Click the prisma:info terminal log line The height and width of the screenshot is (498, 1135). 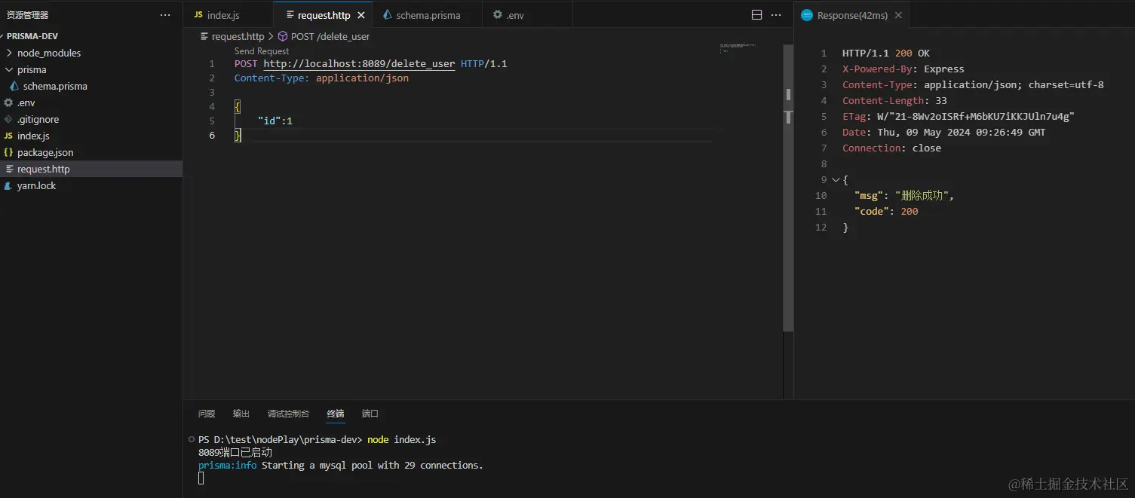point(341,466)
